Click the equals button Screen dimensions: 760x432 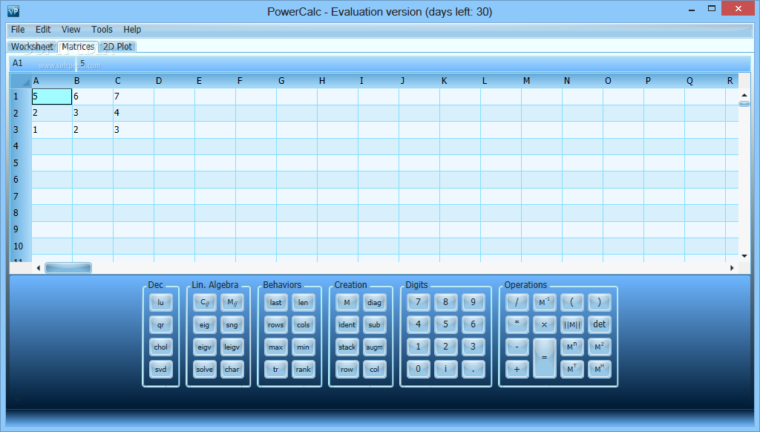[544, 358]
